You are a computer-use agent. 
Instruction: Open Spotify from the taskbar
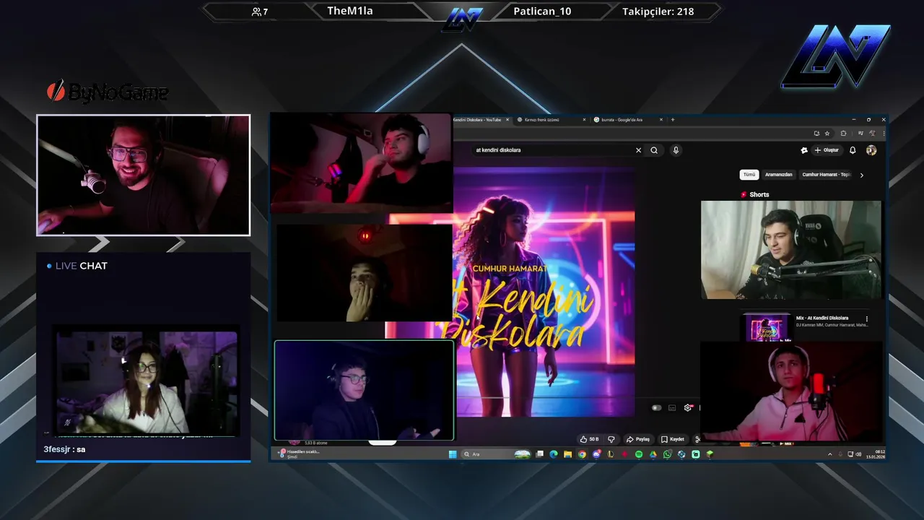[639, 454]
